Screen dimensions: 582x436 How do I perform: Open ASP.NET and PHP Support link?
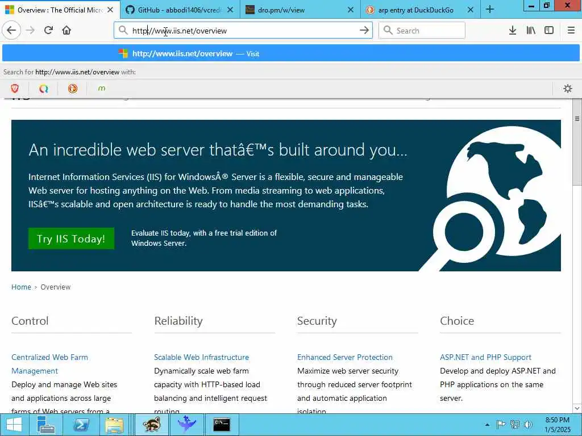[x=485, y=358]
